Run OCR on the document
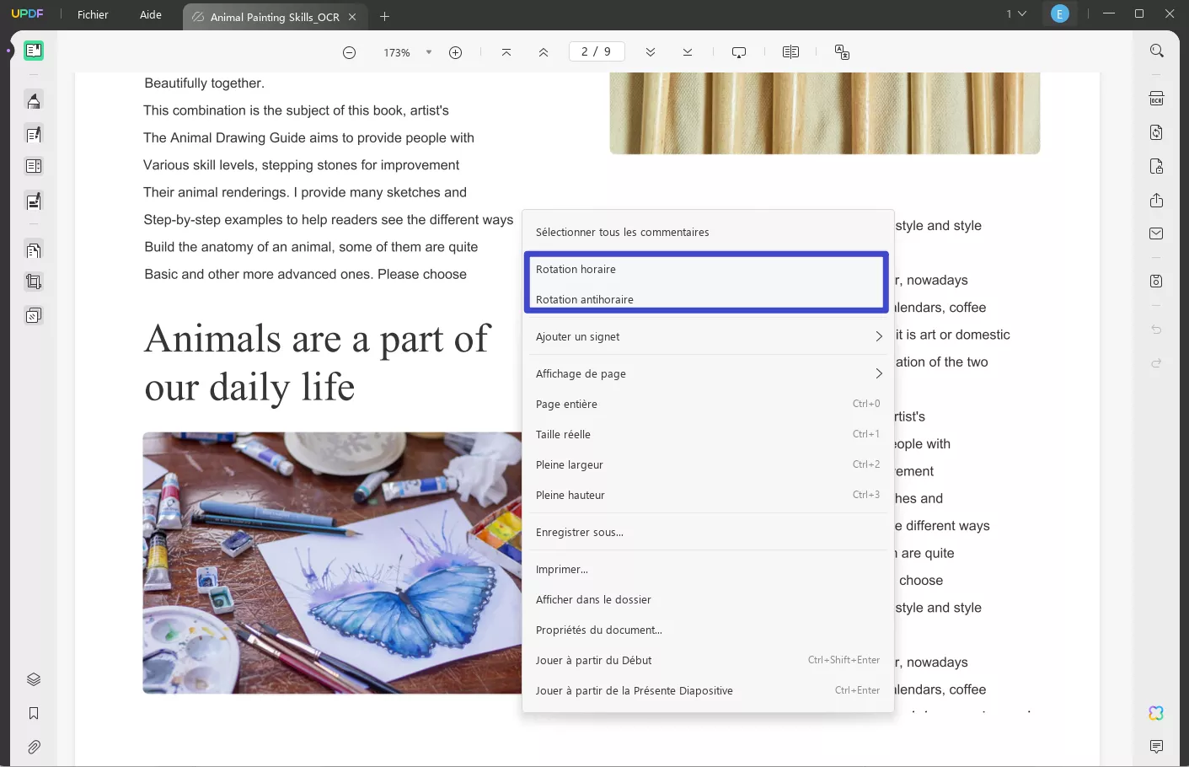1189x767 pixels. click(1156, 98)
